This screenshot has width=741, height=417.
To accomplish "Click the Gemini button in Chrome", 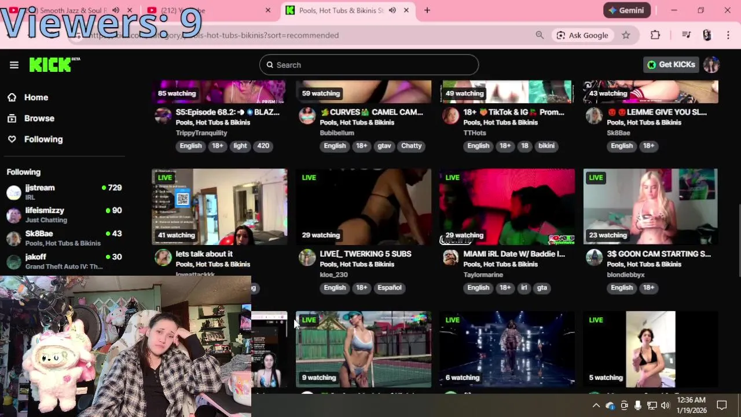I will tap(626, 10).
